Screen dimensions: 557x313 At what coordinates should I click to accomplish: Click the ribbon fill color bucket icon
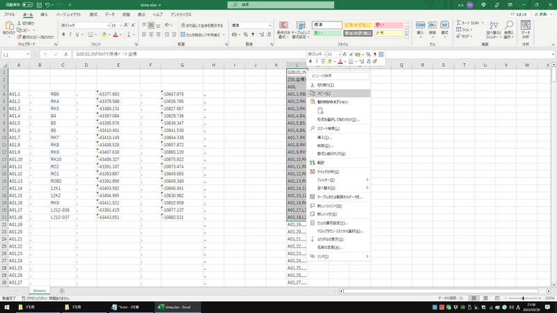(104, 34)
